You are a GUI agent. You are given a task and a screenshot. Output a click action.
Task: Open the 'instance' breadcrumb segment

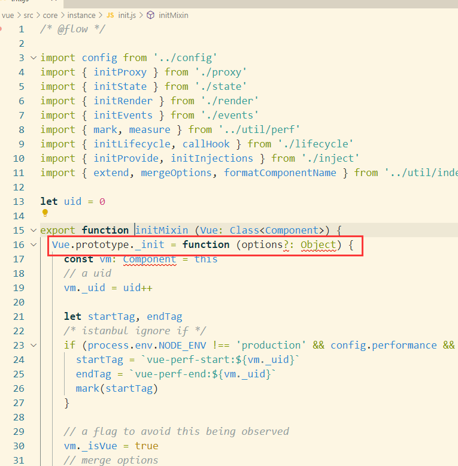click(x=81, y=15)
